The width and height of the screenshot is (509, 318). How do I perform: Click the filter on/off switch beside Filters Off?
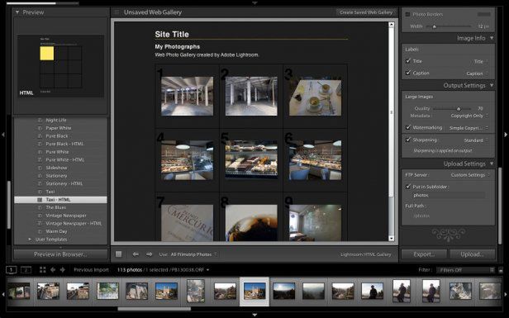tap(501, 270)
